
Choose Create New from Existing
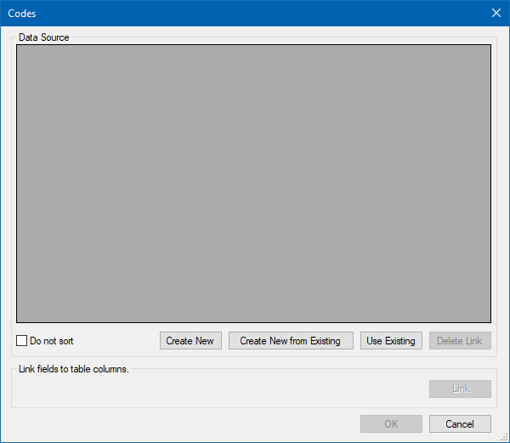click(x=290, y=341)
